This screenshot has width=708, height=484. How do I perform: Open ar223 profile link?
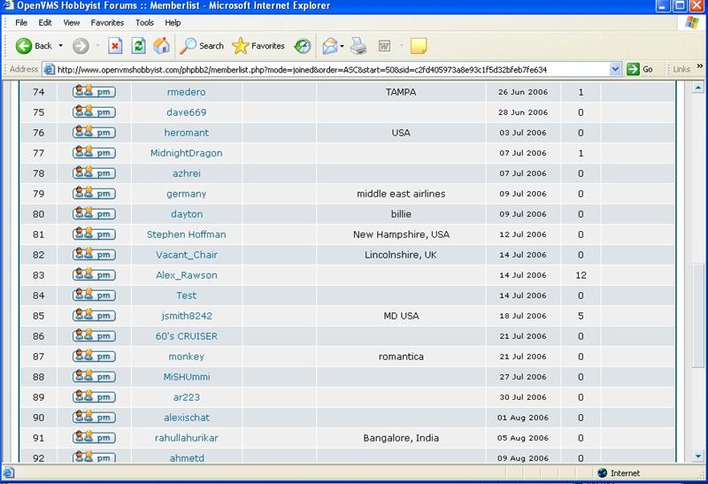click(x=186, y=397)
